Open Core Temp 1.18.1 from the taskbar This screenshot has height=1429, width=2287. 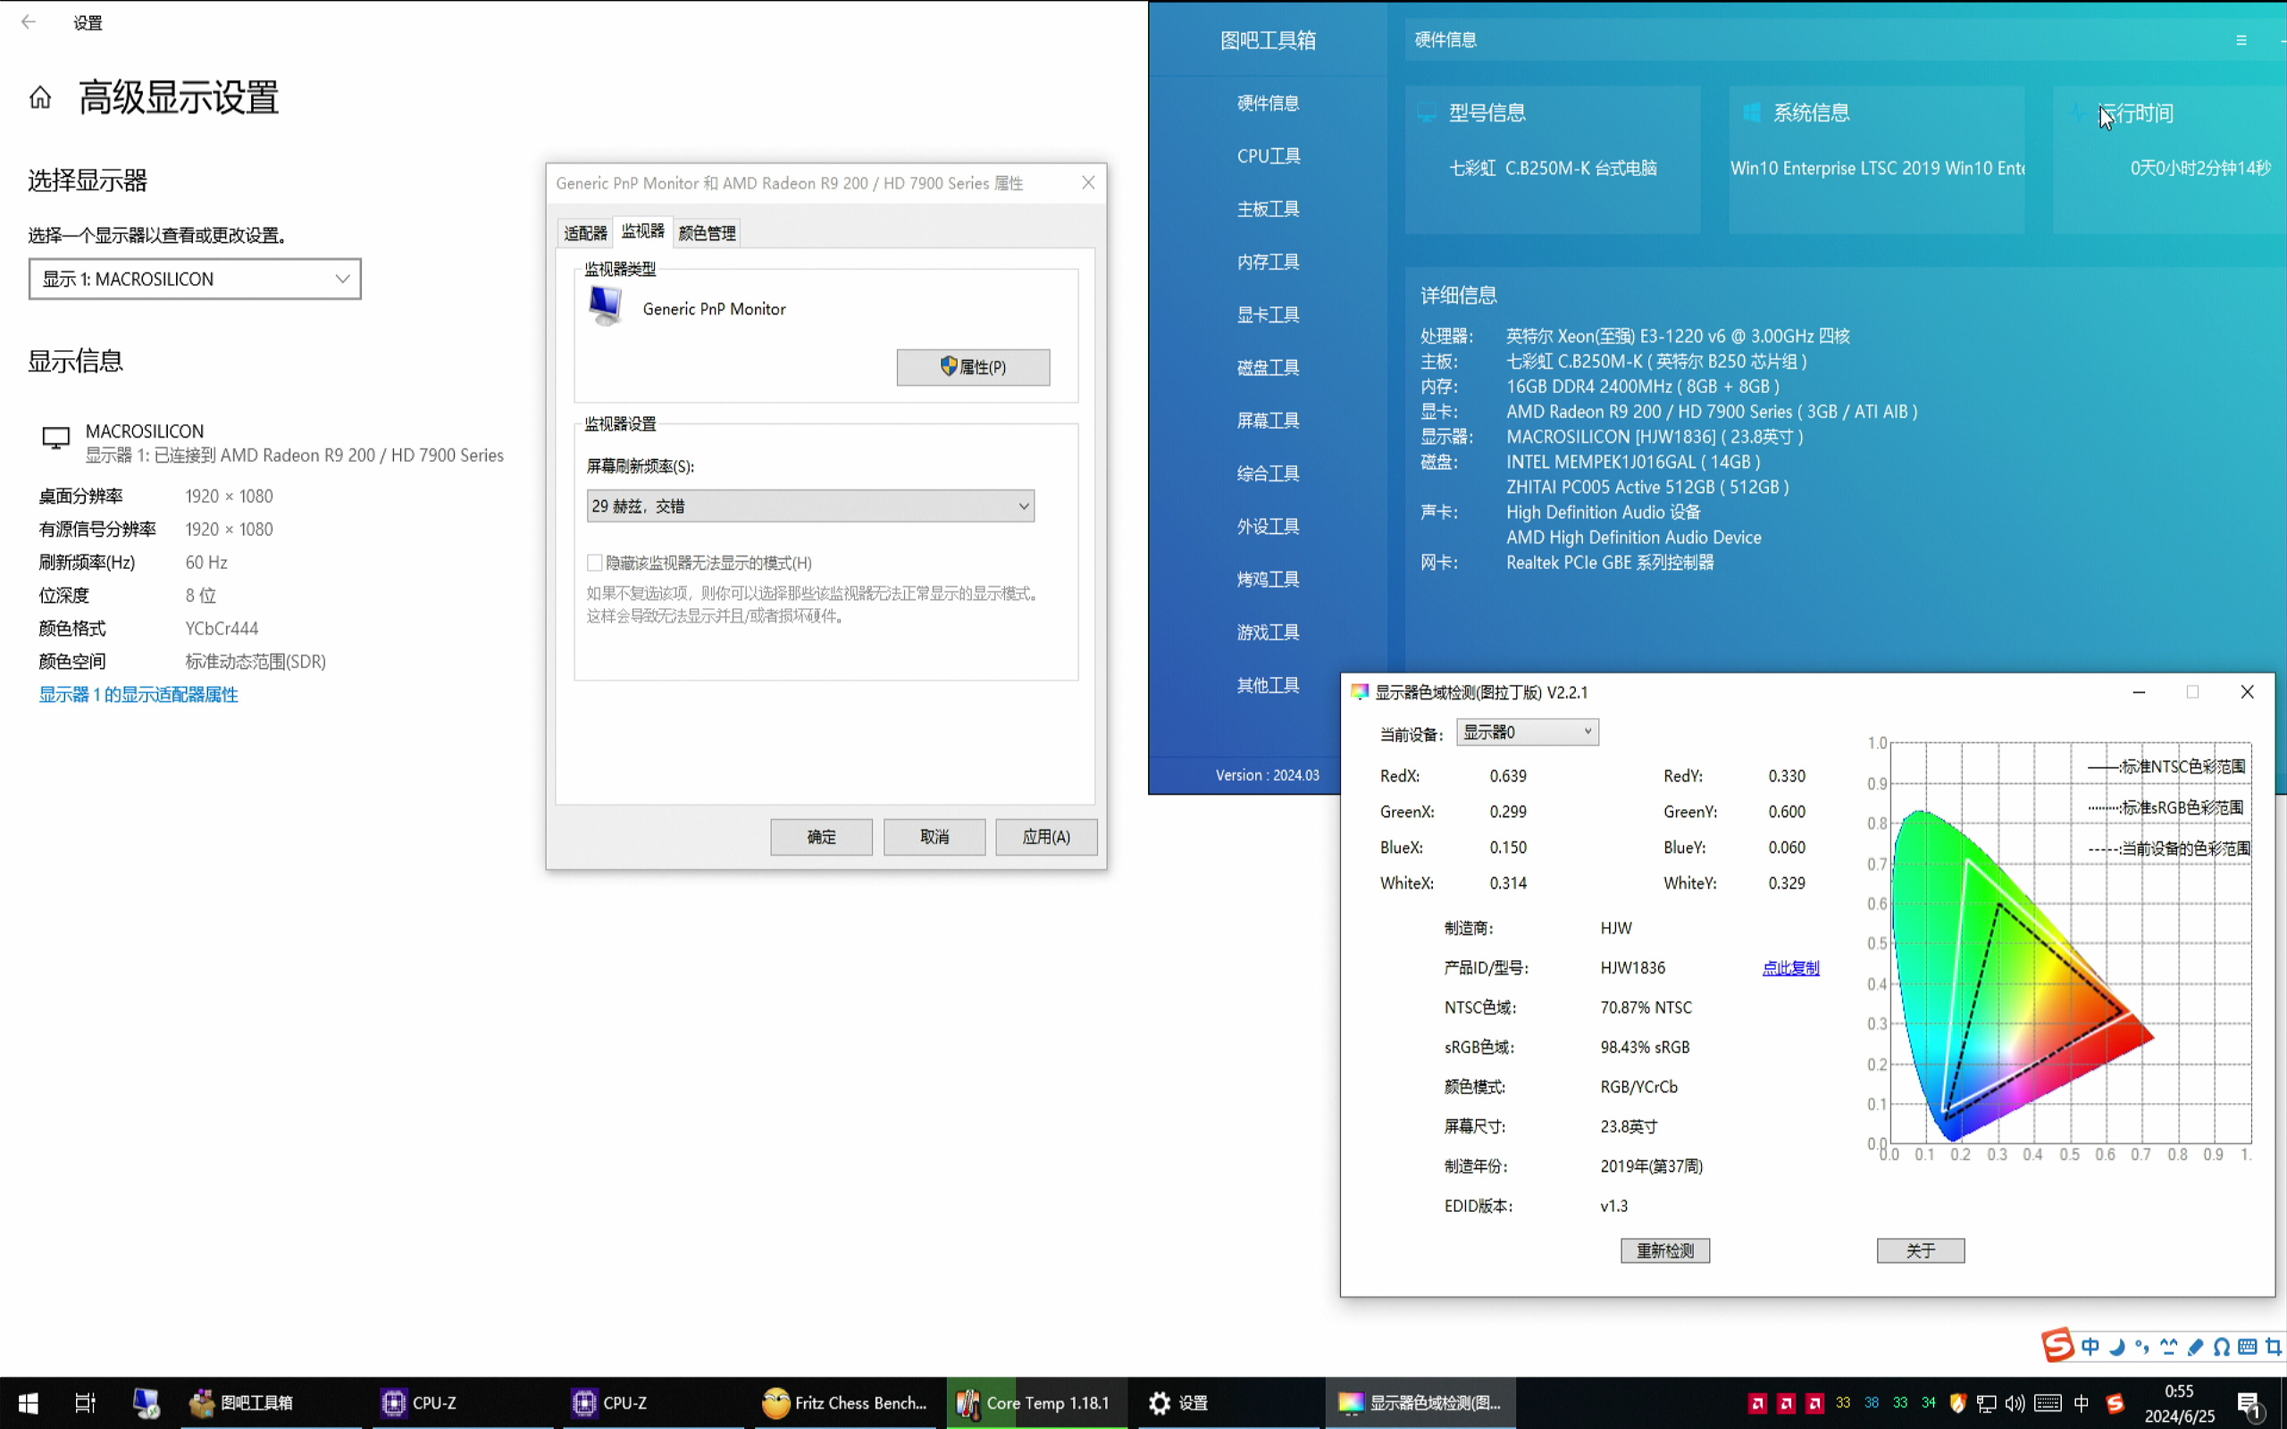coord(1035,1402)
